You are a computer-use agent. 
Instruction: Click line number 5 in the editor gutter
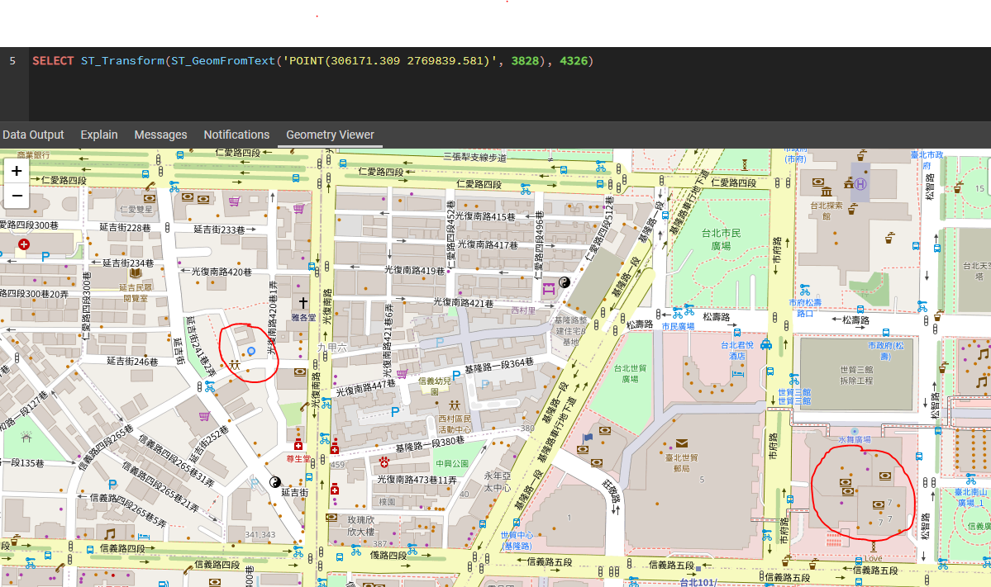(x=12, y=61)
